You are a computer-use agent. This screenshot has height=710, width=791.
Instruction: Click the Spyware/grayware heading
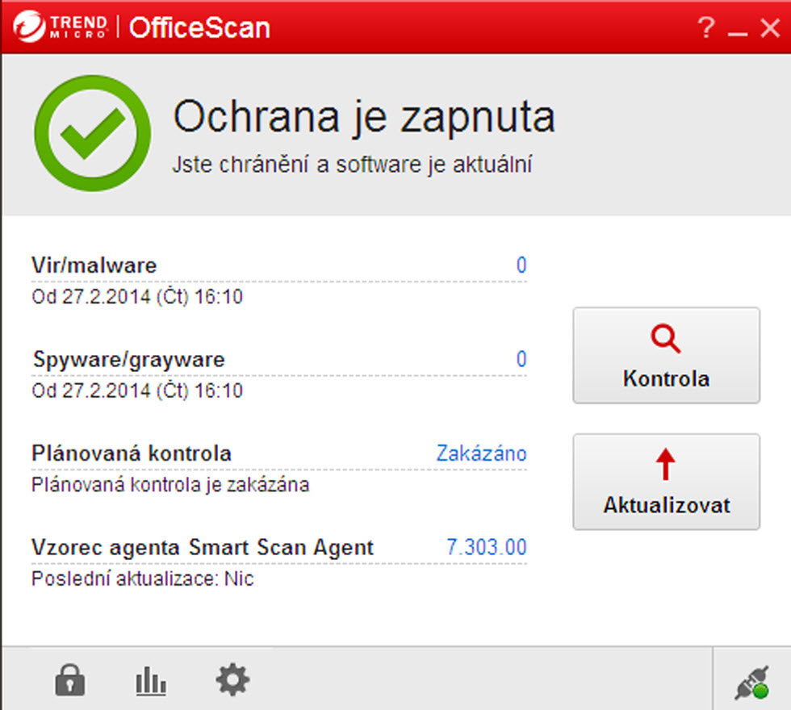(128, 359)
